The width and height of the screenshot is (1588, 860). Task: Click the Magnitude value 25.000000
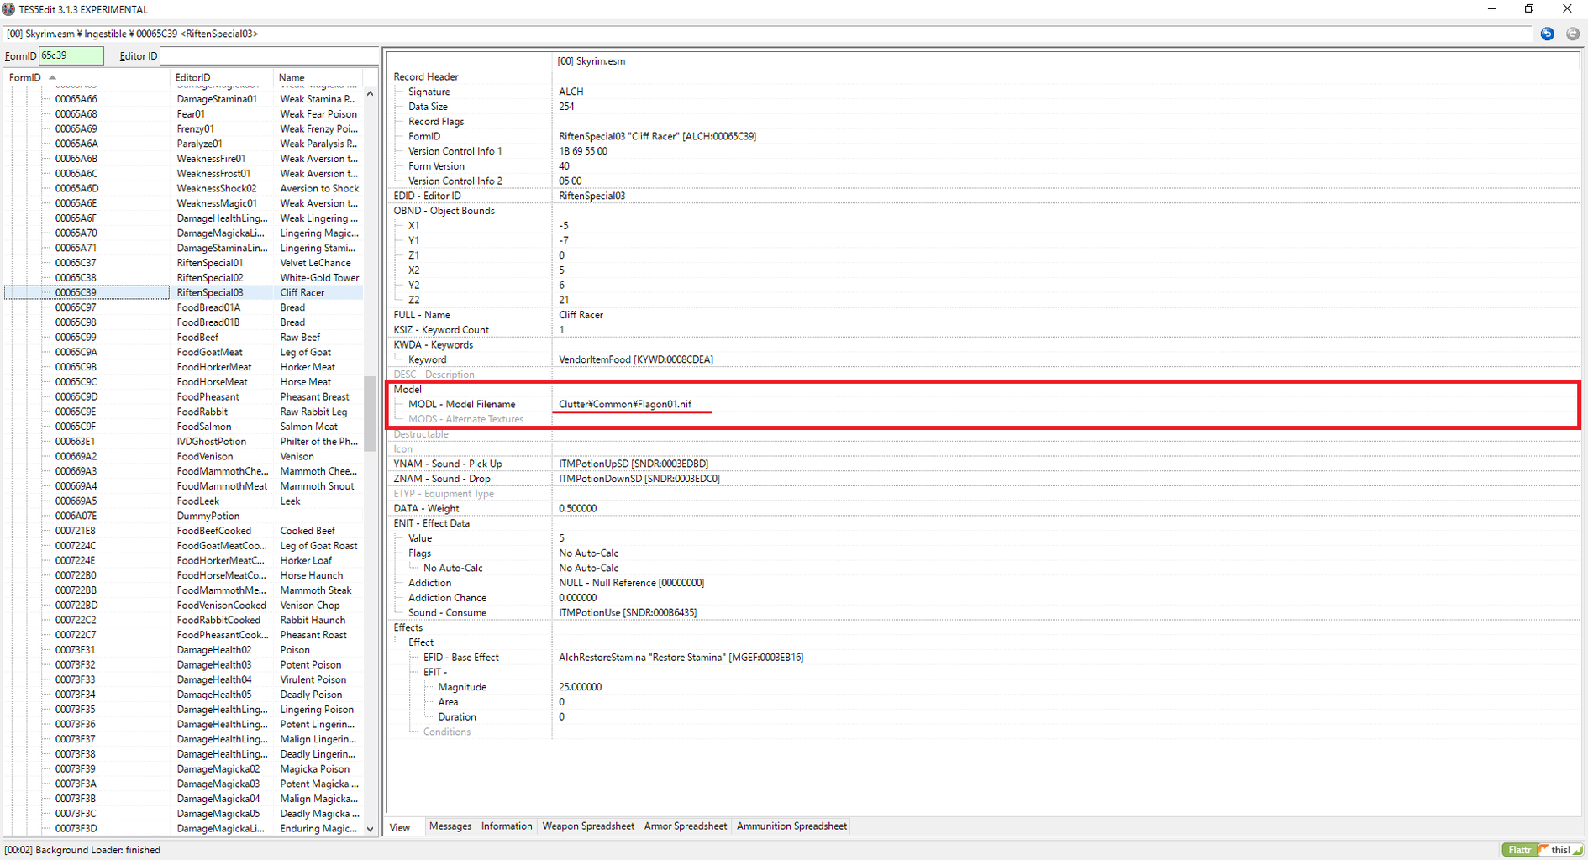coord(580,687)
